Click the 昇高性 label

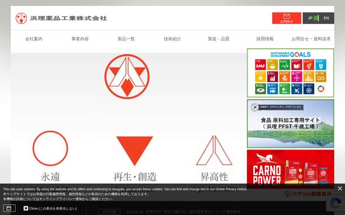pyautogui.click(x=214, y=177)
